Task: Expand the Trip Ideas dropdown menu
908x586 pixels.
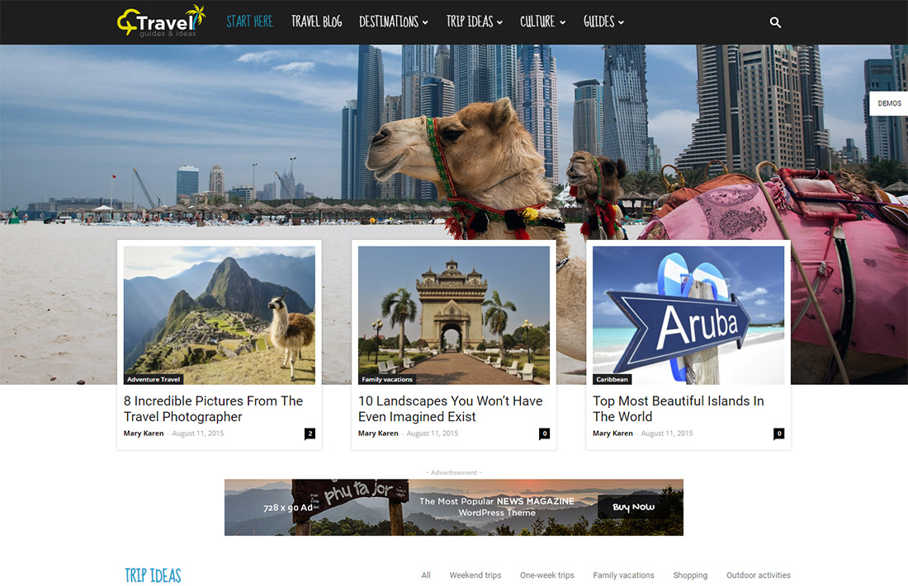Action: (475, 22)
